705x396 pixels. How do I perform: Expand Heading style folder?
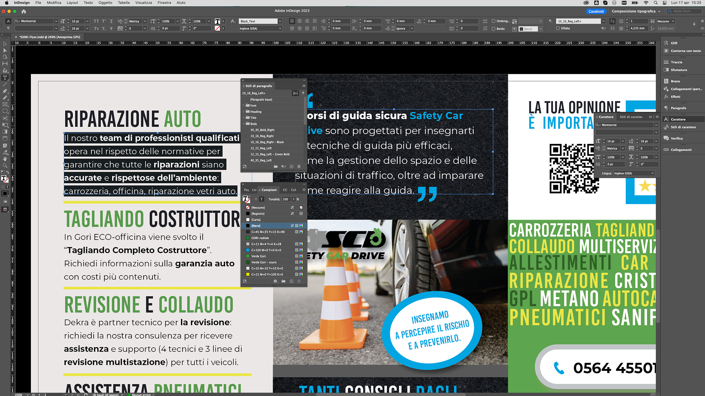pos(243,112)
